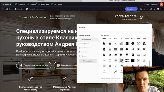Select Пройдите тест subtitle text
This screenshot has height=92, width=164.
[x=46, y=53]
